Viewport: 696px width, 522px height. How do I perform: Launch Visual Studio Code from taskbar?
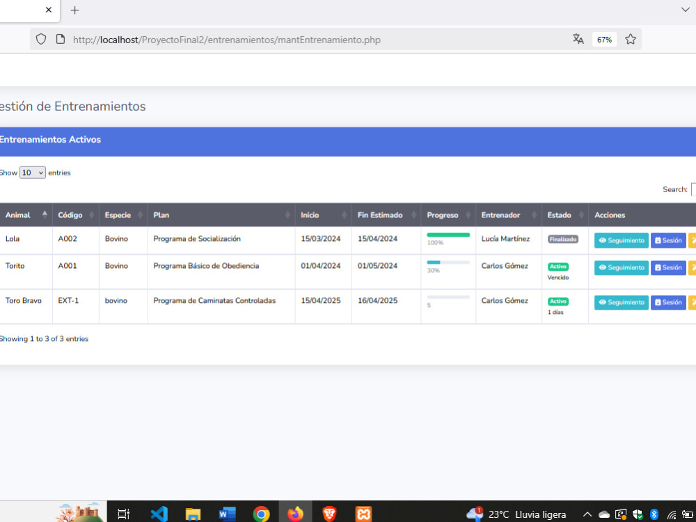pos(159,514)
